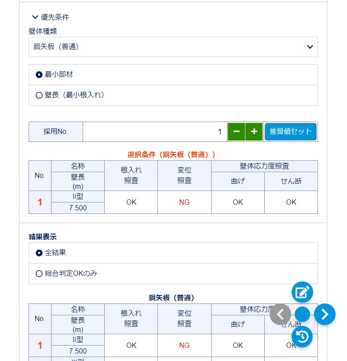
Task: Go back with gray left chevron icon
Action: (x=280, y=314)
